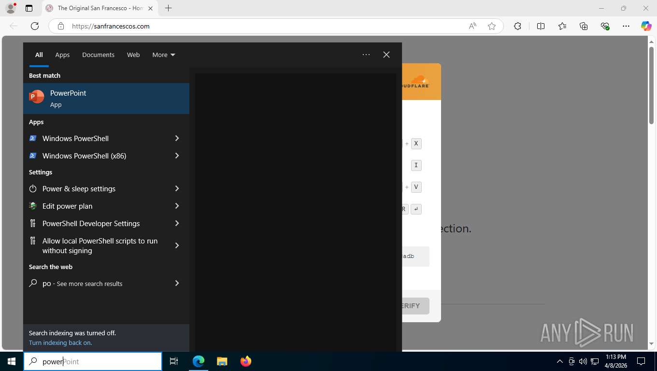Toggle Read aloud in address bar

pos(472,26)
